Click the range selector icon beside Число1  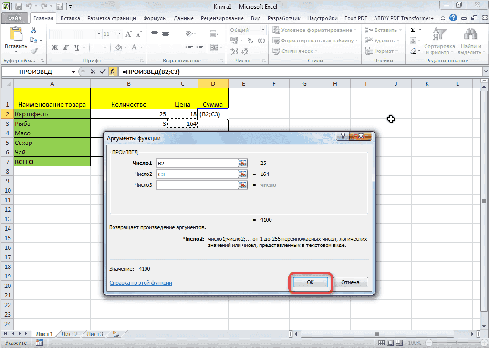coord(242,163)
